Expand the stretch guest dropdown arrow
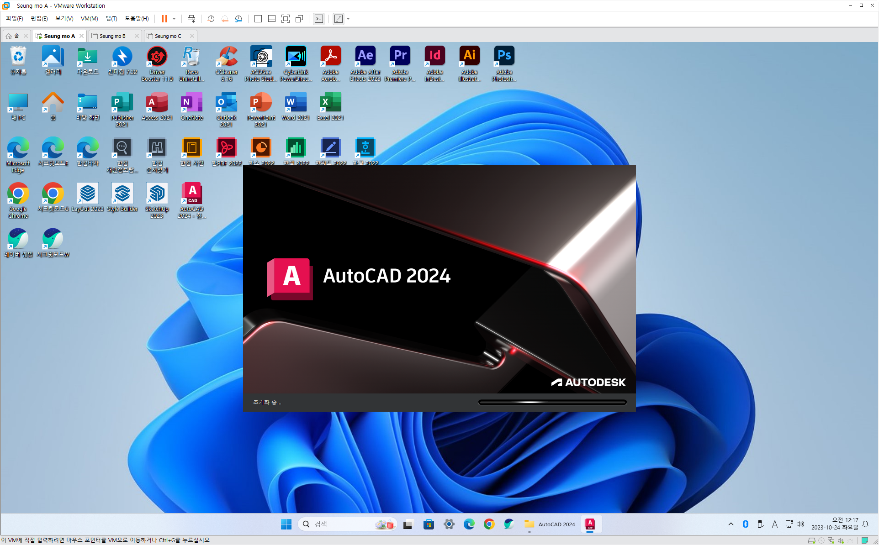Screen dimensions: 879x545 (348, 19)
